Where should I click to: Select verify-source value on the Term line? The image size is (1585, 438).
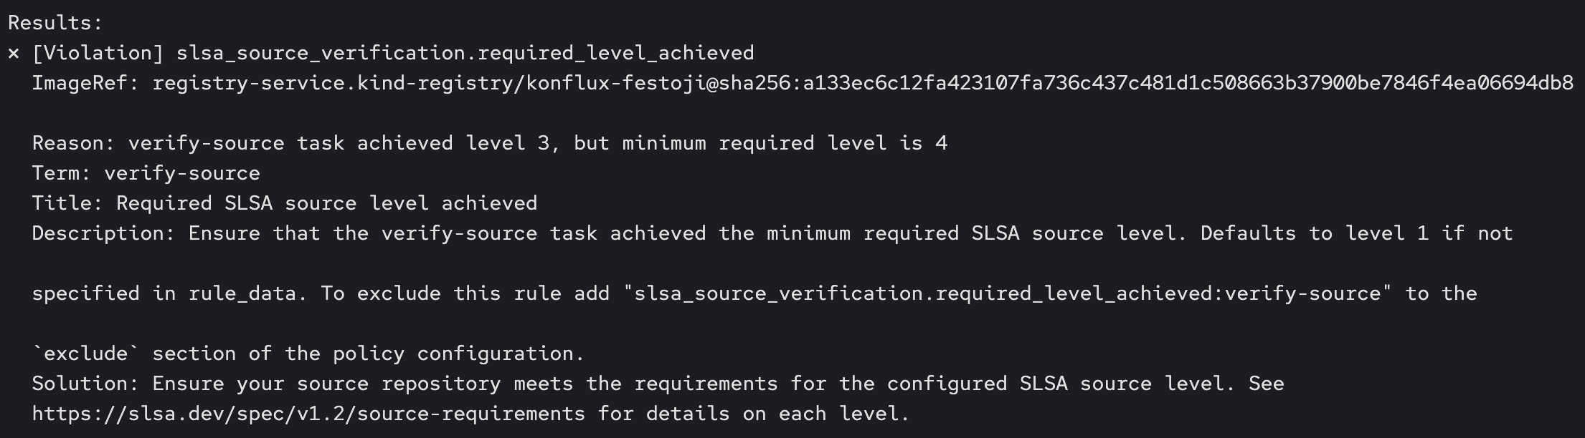tap(182, 173)
